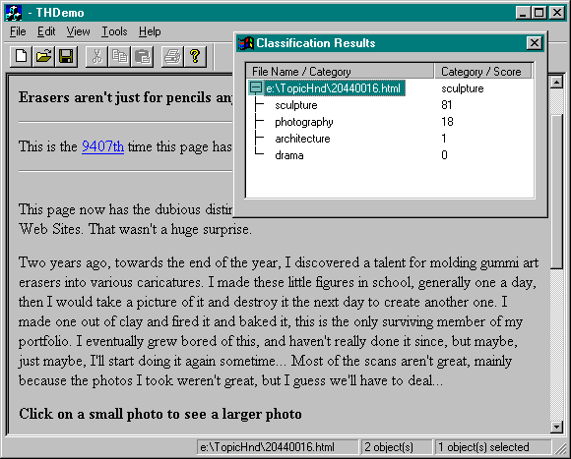The image size is (571, 459).
Task: Open the View menu
Action: click(78, 31)
